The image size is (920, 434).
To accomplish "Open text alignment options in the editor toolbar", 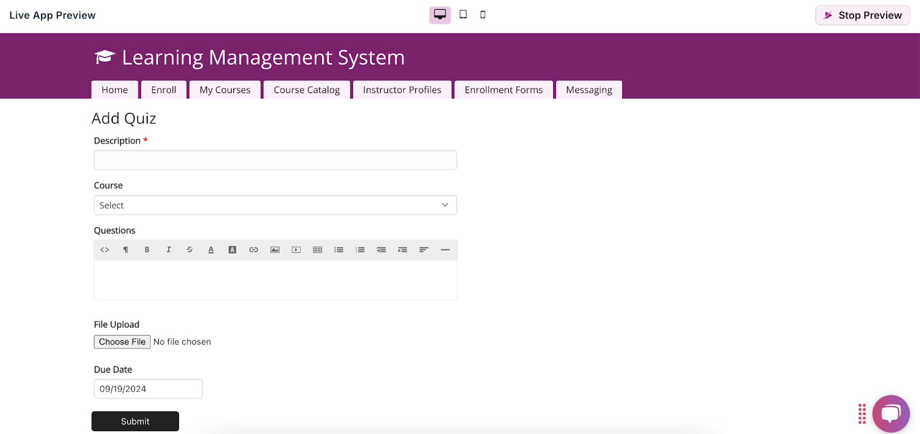I will [x=424, y=250].
